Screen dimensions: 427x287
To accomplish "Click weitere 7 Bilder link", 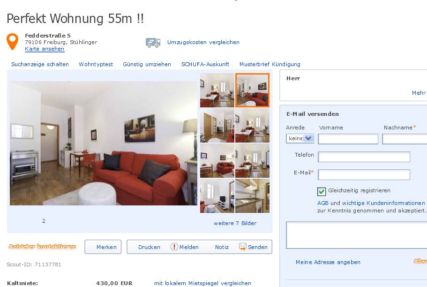I will pyautogui.click(x=235, y=223).
